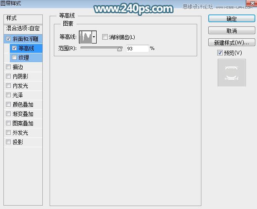257x209 pixels.
Task: Enable the 投影 checkbox
Action: pyautogui.click(x=8, y=142)
